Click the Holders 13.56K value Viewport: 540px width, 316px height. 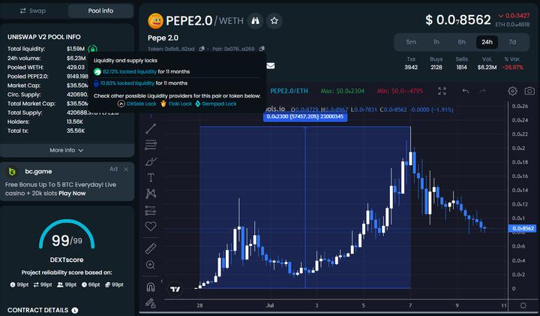(75, 122)
